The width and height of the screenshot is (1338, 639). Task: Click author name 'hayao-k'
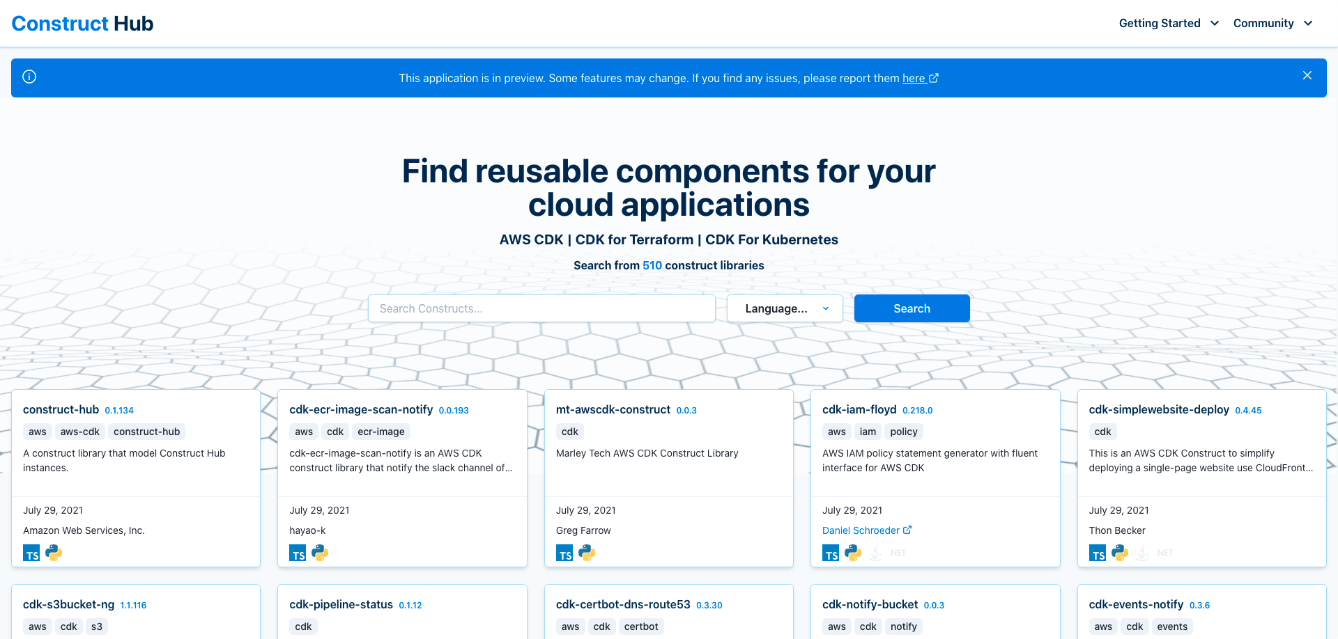(x=307, y=530)
